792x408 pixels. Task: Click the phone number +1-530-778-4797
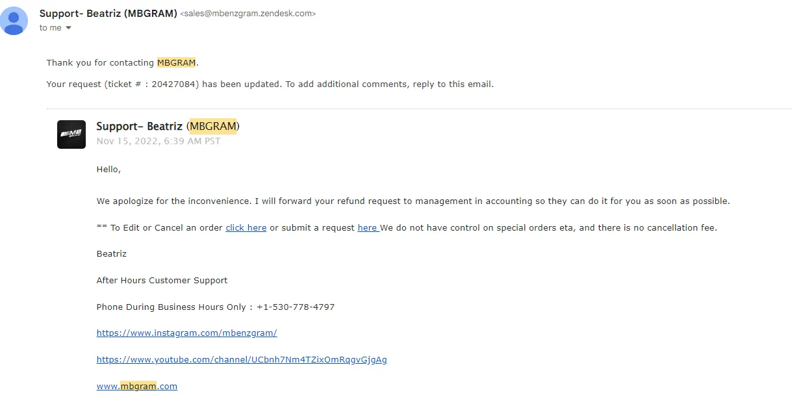point(296,307)
